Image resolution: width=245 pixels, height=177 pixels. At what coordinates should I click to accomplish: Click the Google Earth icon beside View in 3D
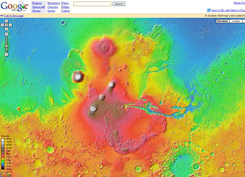(x=209, y=10)
